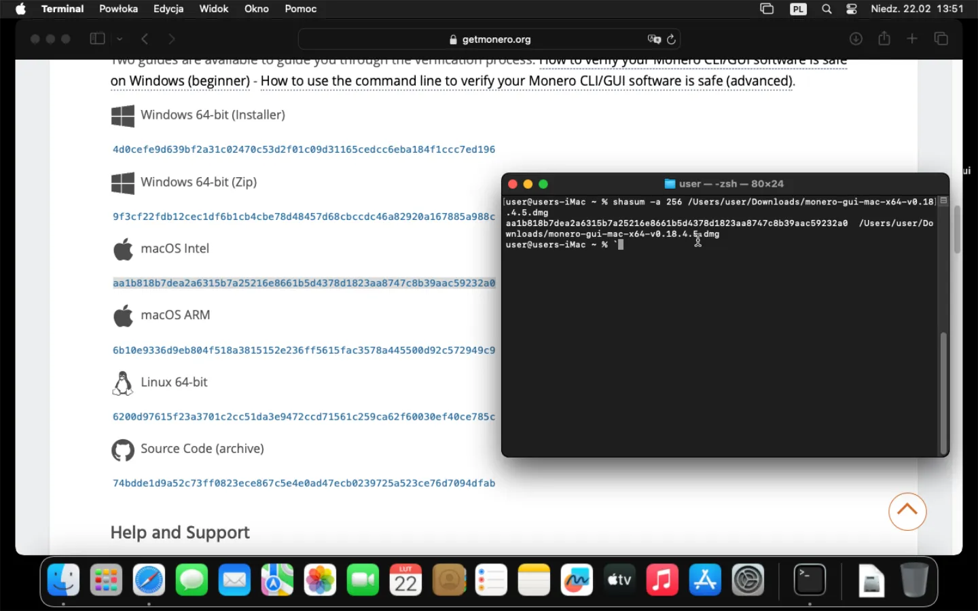Open Calendar from the Dock
Viewport: 978px width, 611px height.
coord(405,580)
